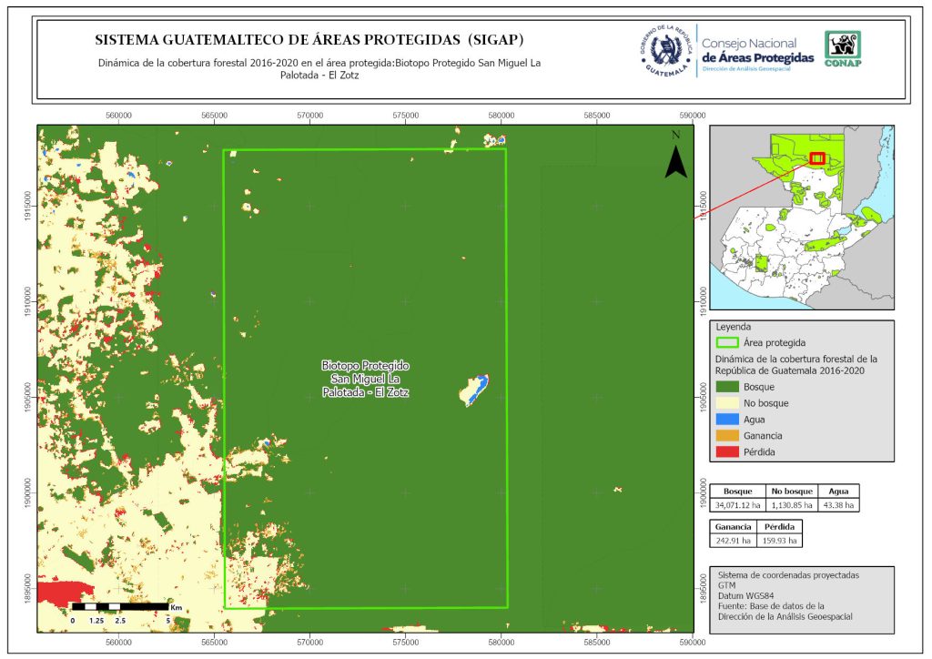Click the scale bar in kilometers
The image size is (932, 659).
[120, 606]
